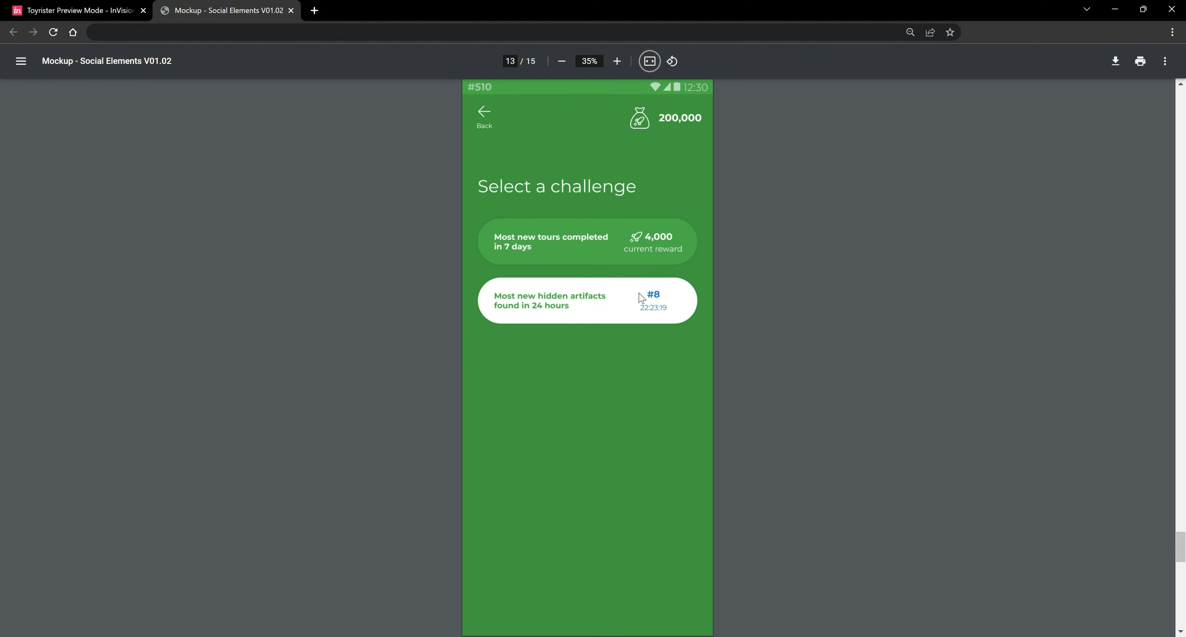Click the #8 rank text

tap(653, 294)
